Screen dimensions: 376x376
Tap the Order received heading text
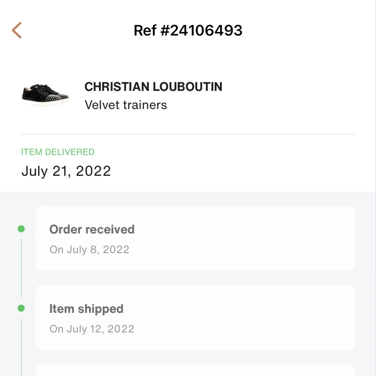point(92,230)
